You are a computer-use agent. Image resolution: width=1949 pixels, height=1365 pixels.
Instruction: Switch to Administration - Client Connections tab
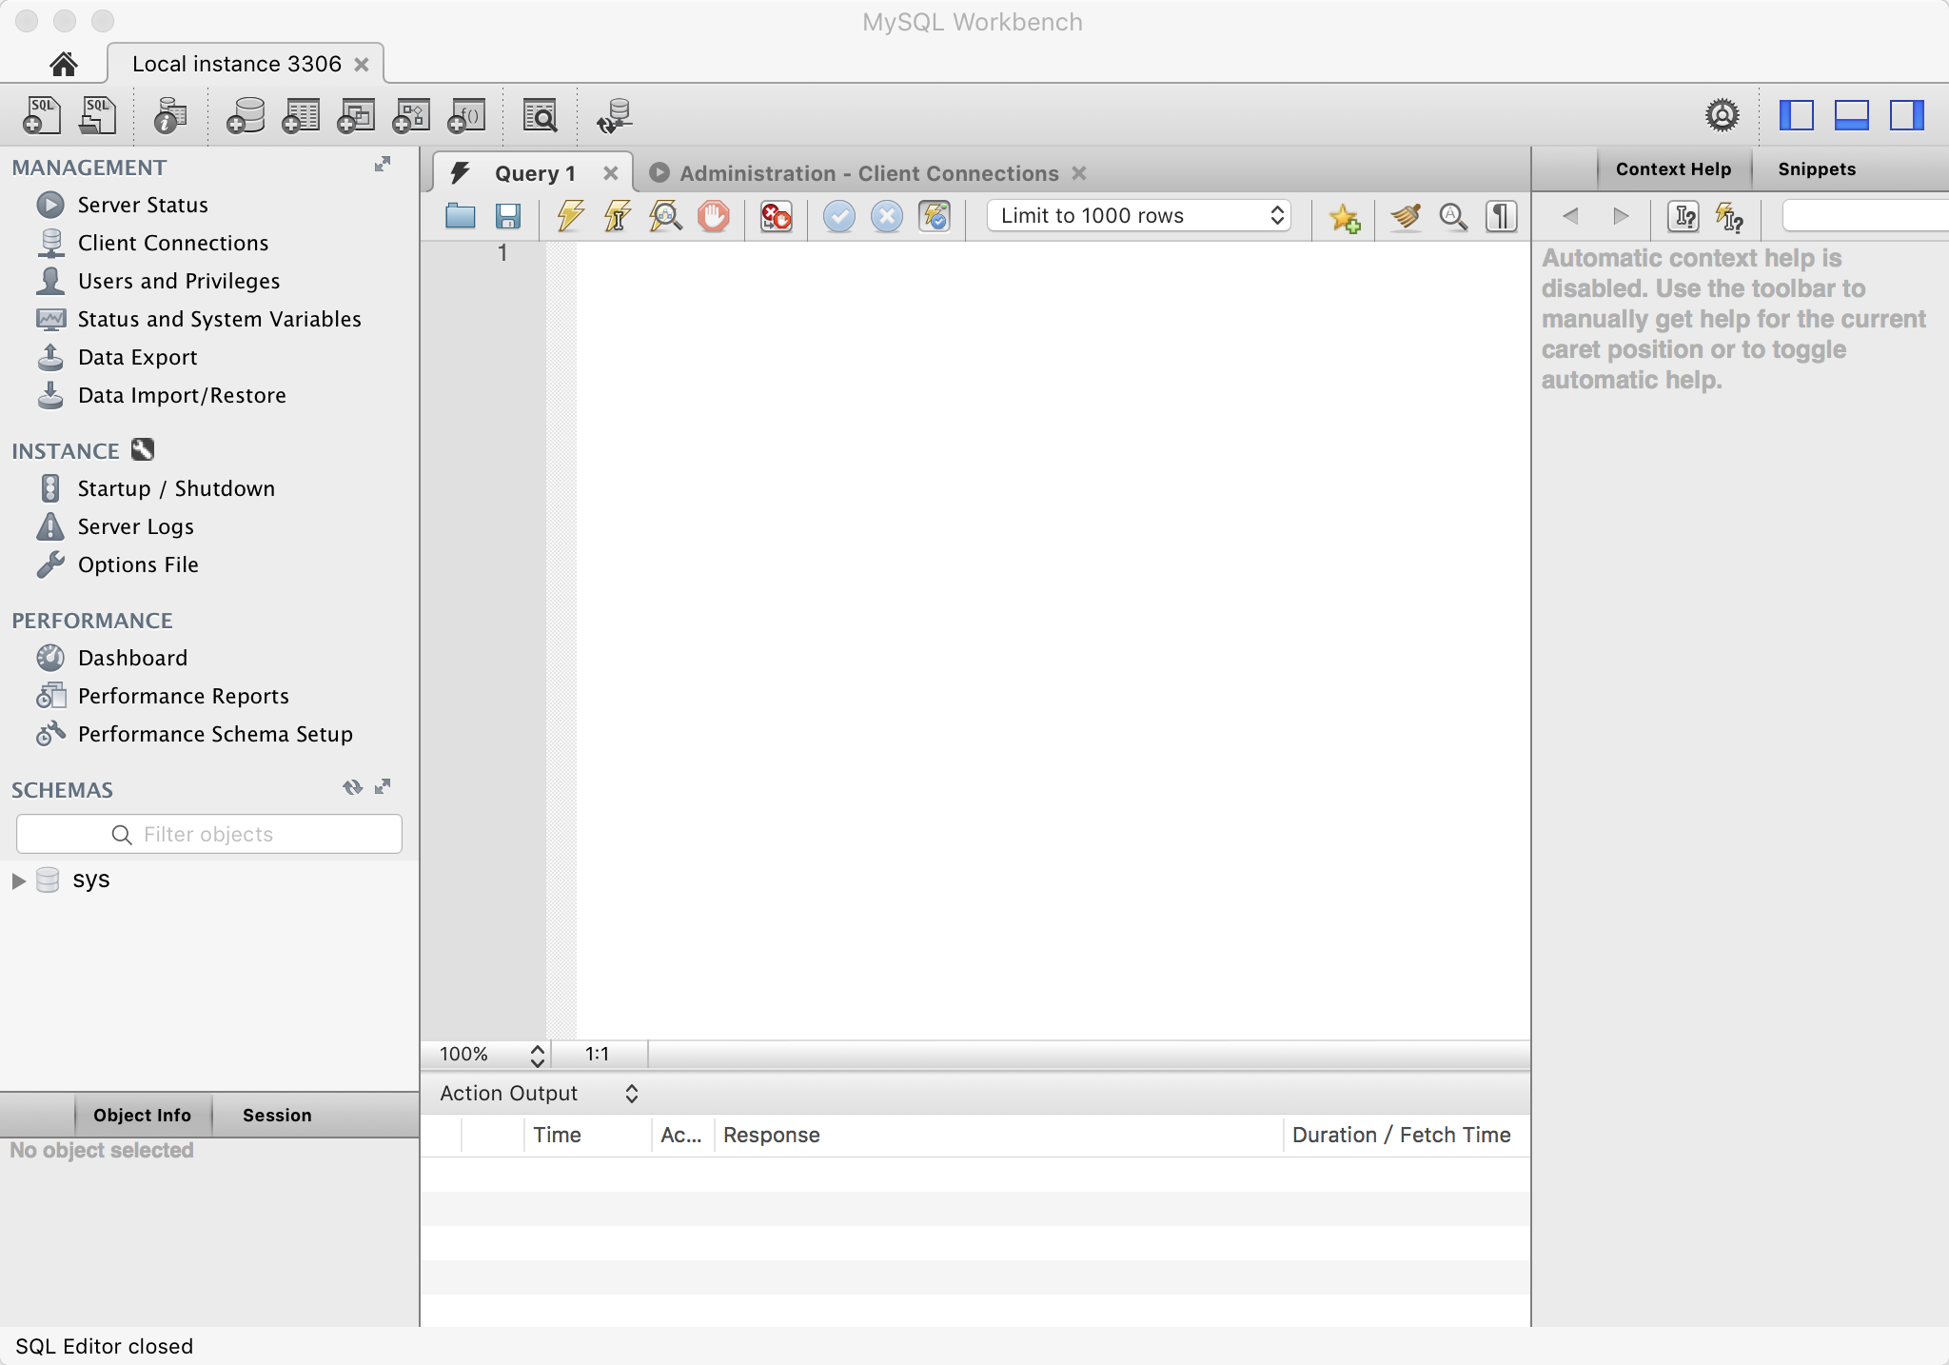tap(868, 173)
